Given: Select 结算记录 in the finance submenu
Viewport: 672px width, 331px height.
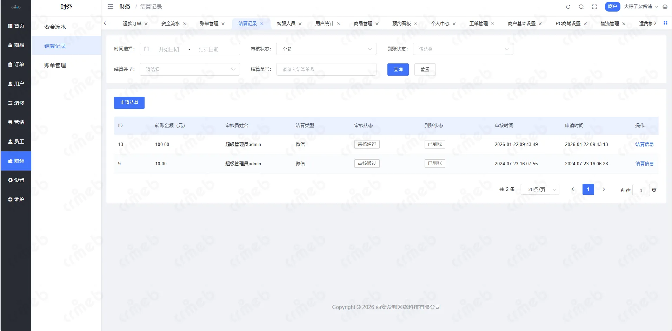Looking at the screenshot, I should (x=66, y=46).
